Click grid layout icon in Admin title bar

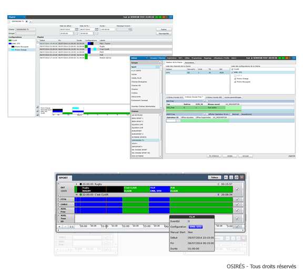294,58
